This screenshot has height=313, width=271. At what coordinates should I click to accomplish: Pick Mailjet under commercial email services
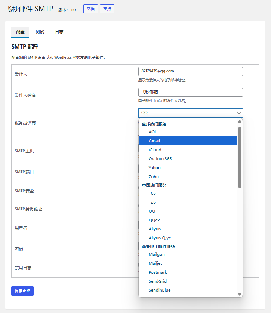coord(188,263)
